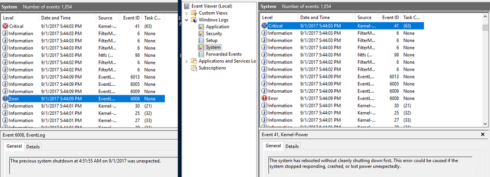Click info icon of event 6013 in left window

pyautogui.click(x=5, y=77)
